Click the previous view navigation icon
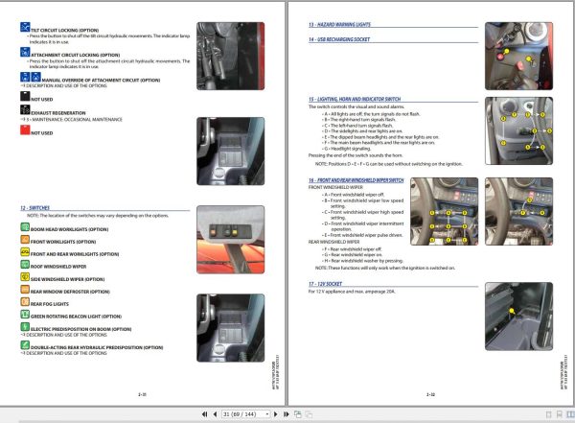Image resolution: width=575 pixels, height=423 pixels. [x=298, y=414]
